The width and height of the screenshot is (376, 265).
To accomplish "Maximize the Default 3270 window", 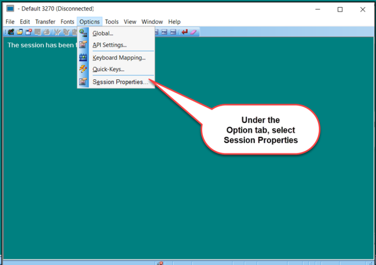I will click(340, 9).
